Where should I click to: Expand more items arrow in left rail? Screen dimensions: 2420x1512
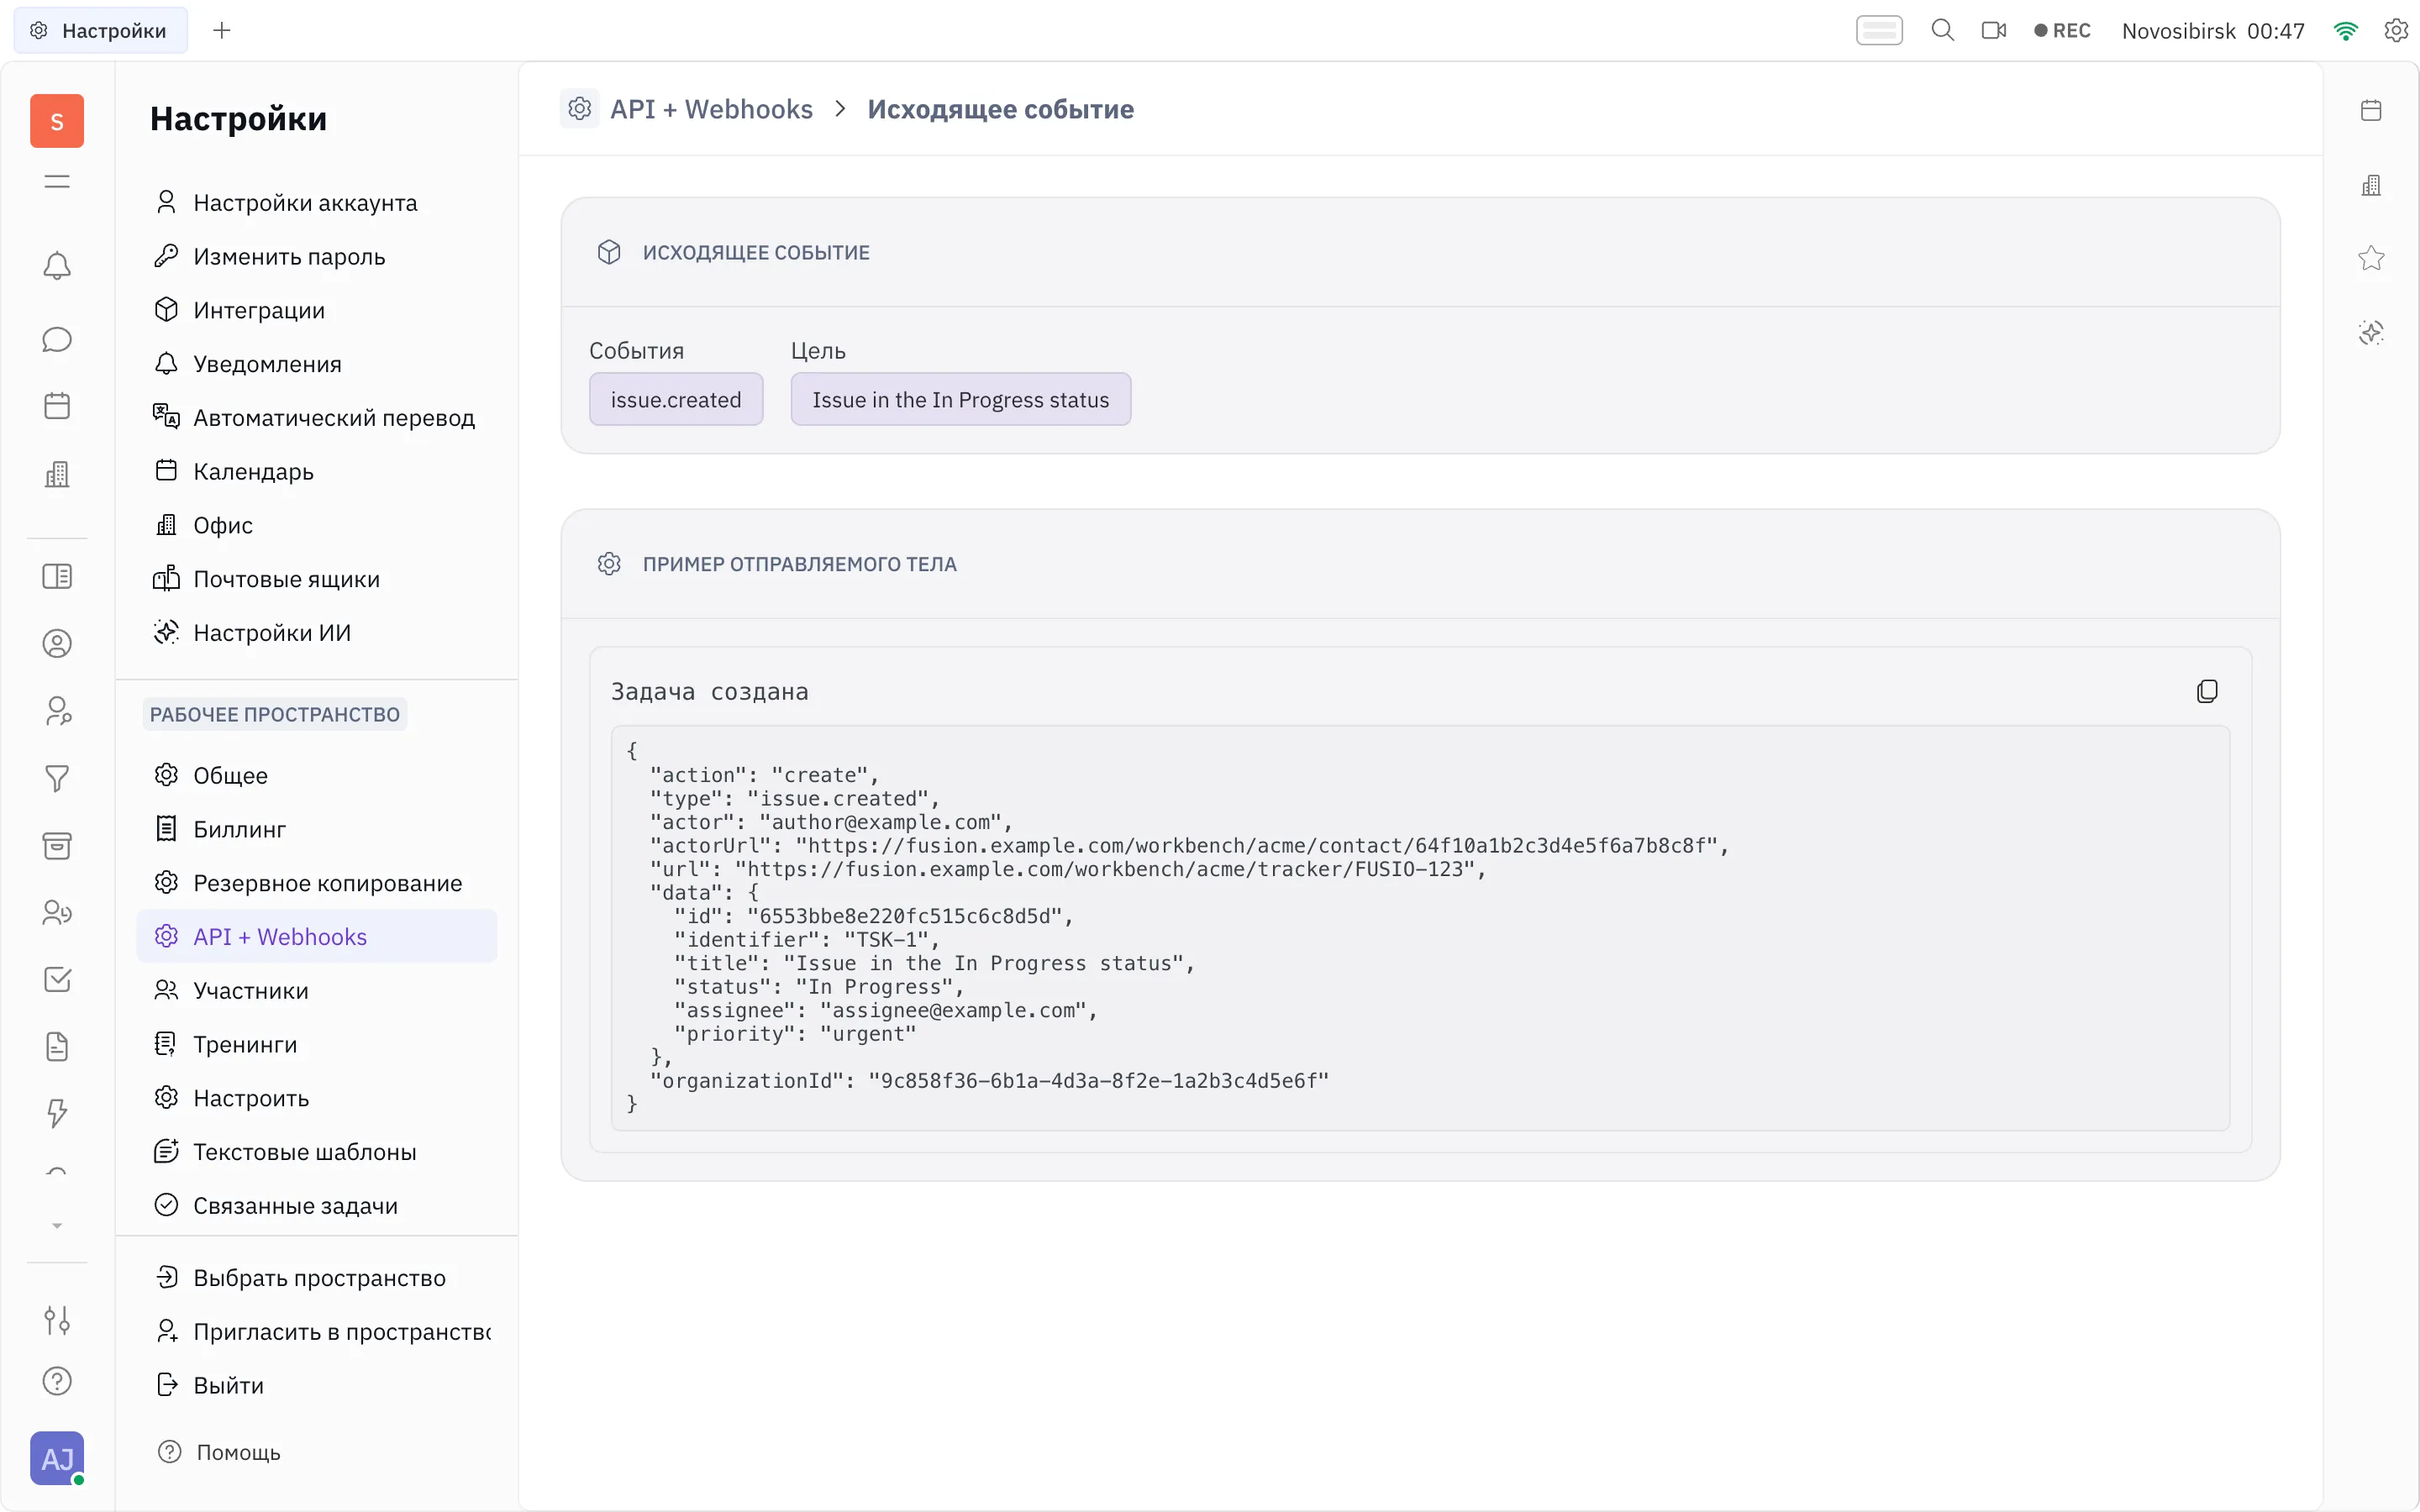pyautogui.click(x=57, y=1225)
